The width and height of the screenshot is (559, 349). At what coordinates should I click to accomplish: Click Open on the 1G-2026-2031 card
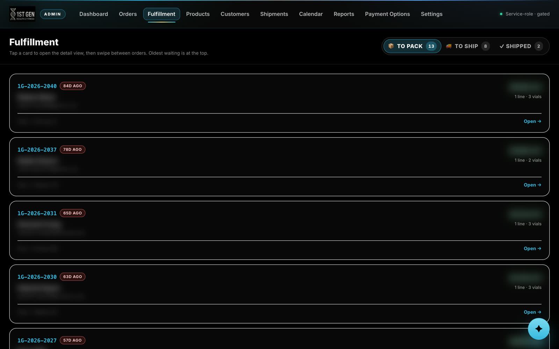[x=532, y=248]
